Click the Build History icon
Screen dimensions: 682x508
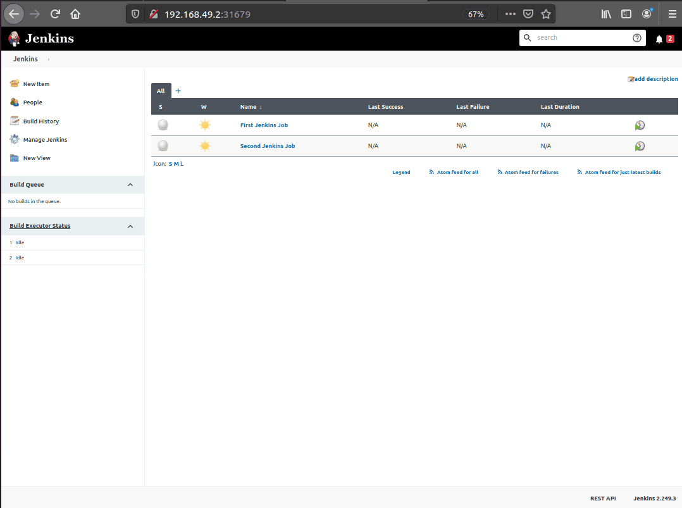click(x=15, y=121)
